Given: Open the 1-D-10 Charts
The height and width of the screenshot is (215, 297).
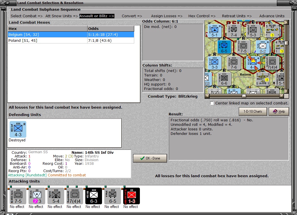Looking at the screenshot, I should [x=253, y=111].
